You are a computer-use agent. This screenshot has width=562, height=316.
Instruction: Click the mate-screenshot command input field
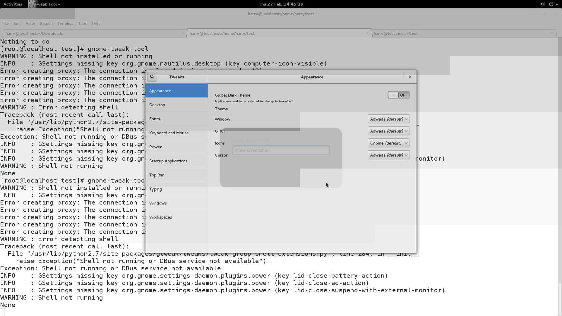pyautogui.click(x=281, y=150)
